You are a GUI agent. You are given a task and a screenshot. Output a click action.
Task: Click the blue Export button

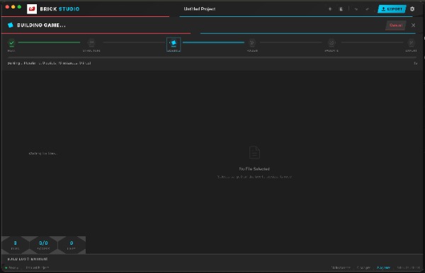[392, 9]
